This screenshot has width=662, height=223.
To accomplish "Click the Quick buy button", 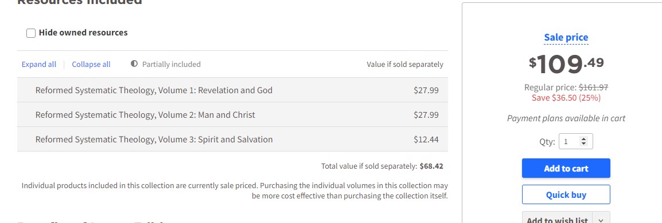I will [566, 195].
